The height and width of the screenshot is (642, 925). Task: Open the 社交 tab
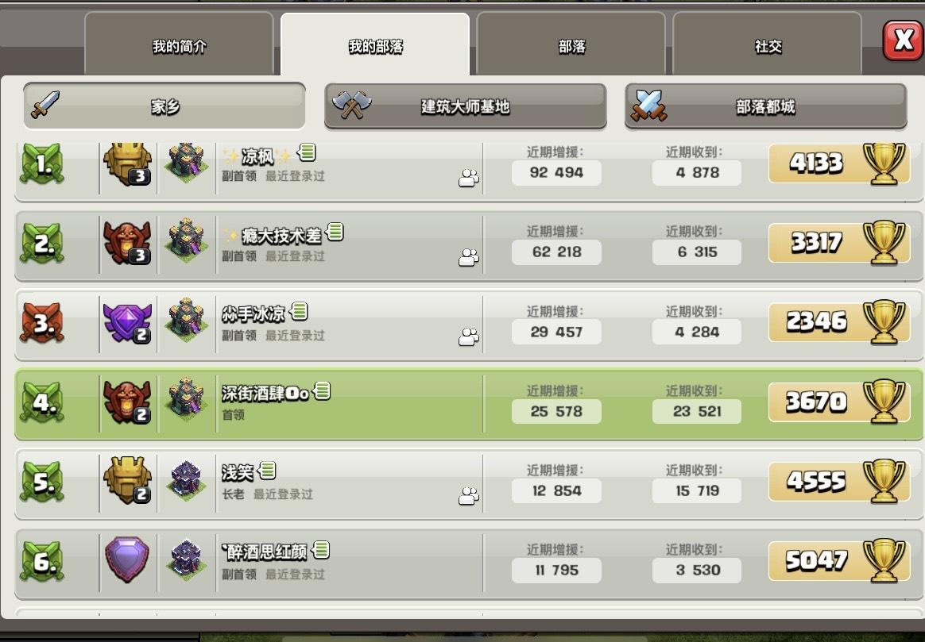767,45
